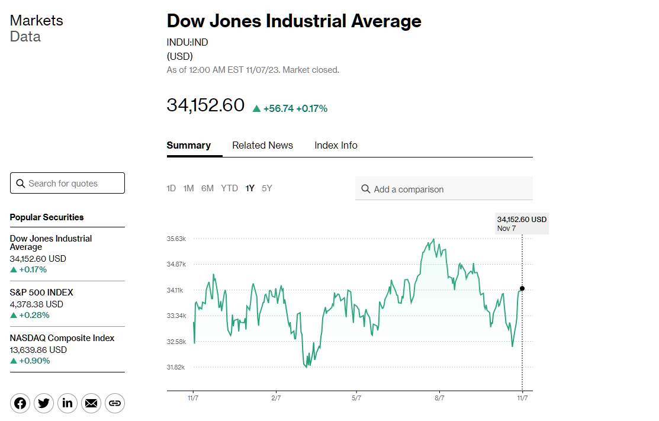The width and height of the screenshot is (659, 421).
Task: Click the Nov 7 data point on chart
Action: (522, 288)
